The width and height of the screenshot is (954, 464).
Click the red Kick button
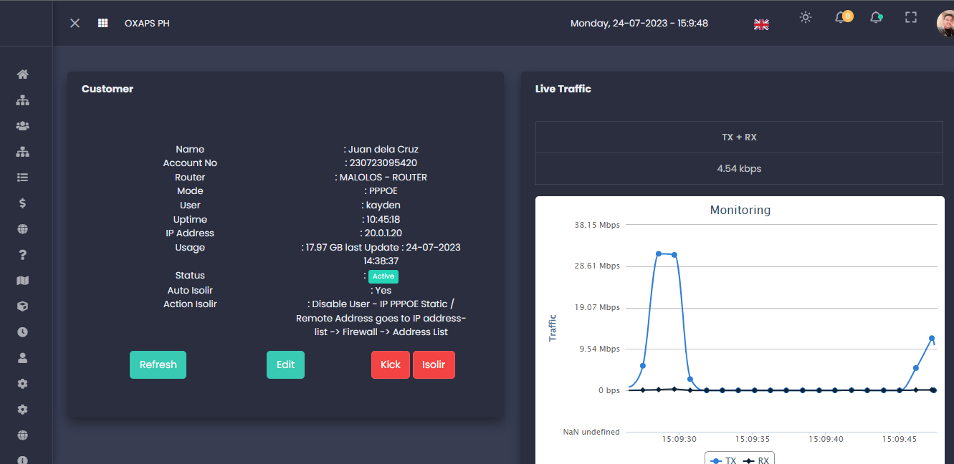click(x=391, y=364)
